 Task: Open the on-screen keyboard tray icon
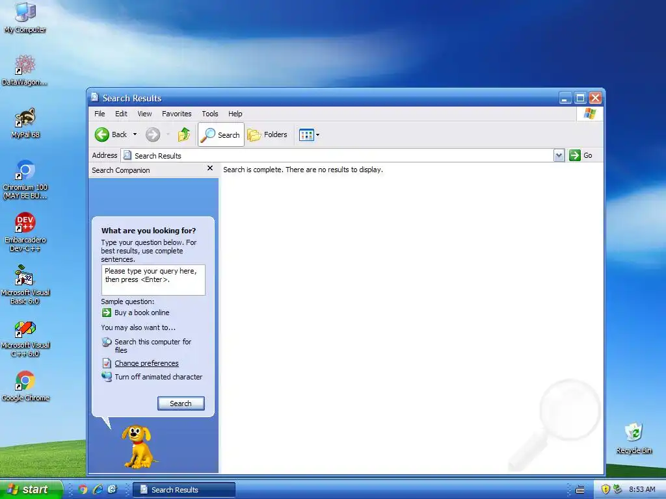point(579,490)
